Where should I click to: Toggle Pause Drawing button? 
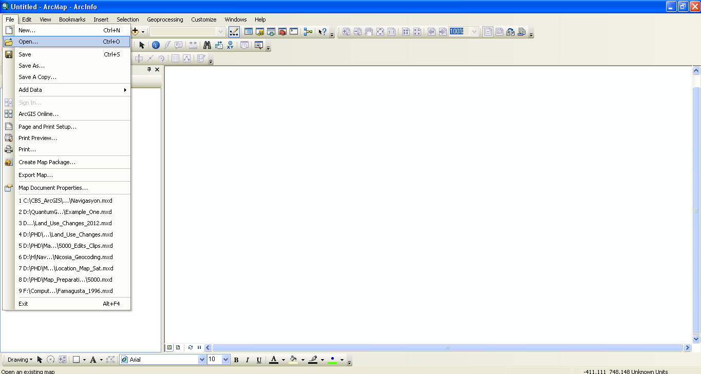[199, 347]
